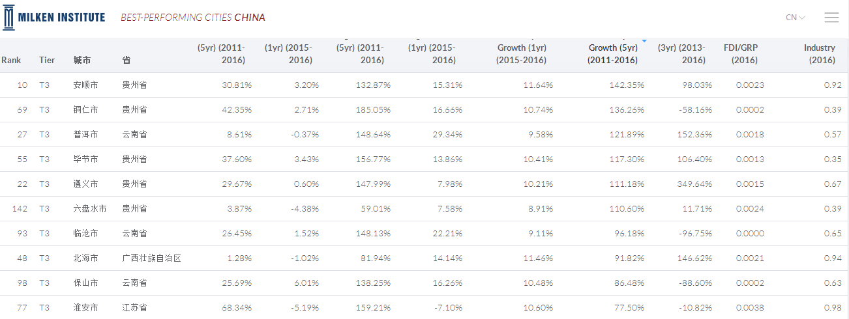Open the CN language dropdown
The image size is (849, 319).
[x=796, y=18]
